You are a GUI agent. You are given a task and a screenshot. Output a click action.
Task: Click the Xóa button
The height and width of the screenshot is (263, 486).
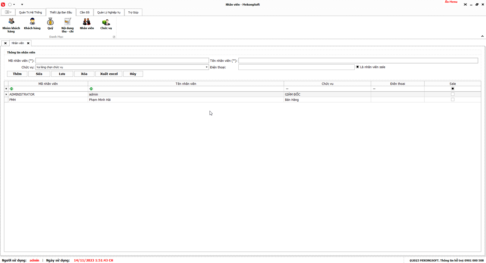(x=84, y=74)
